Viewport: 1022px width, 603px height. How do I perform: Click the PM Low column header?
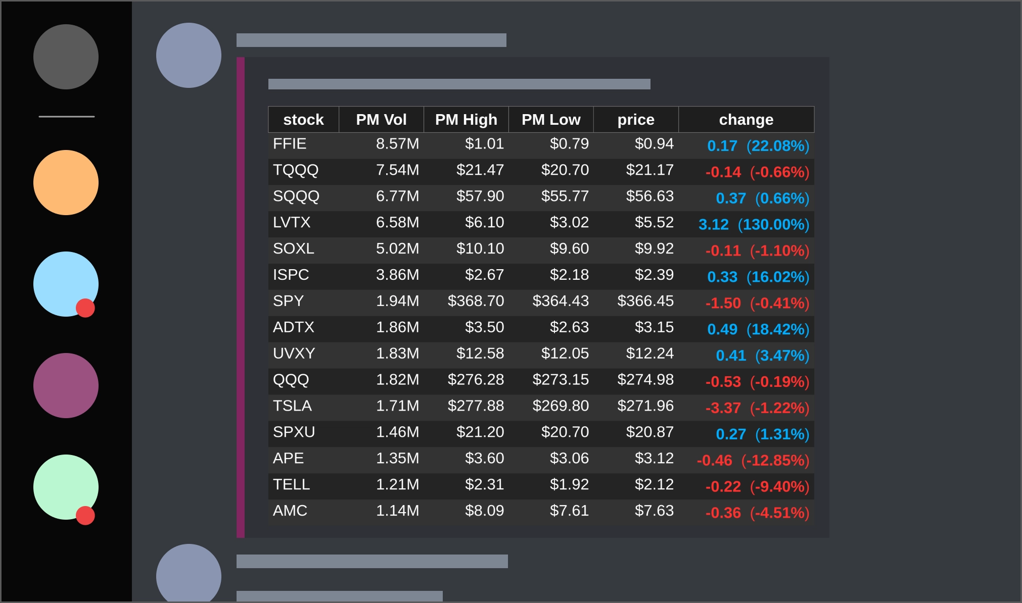coord(551,120)
